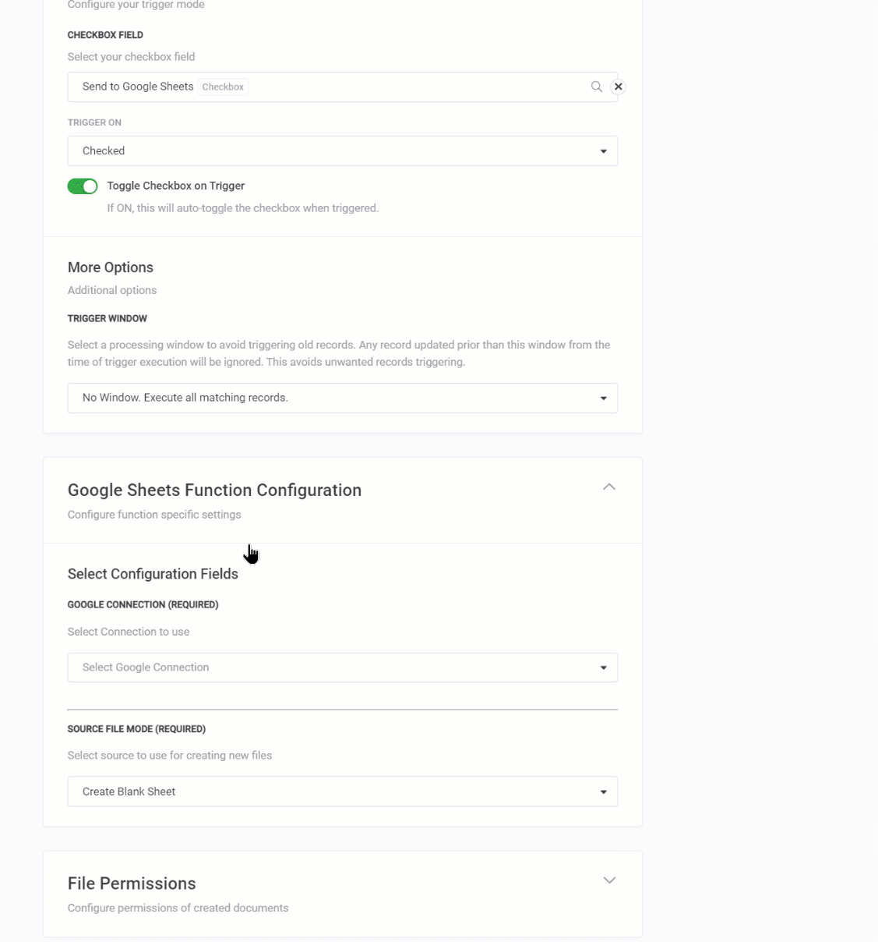Screen dimensions: 878x942
Task: Click the Trigger On dropdown arrow
Action: [x=603, y=151]
